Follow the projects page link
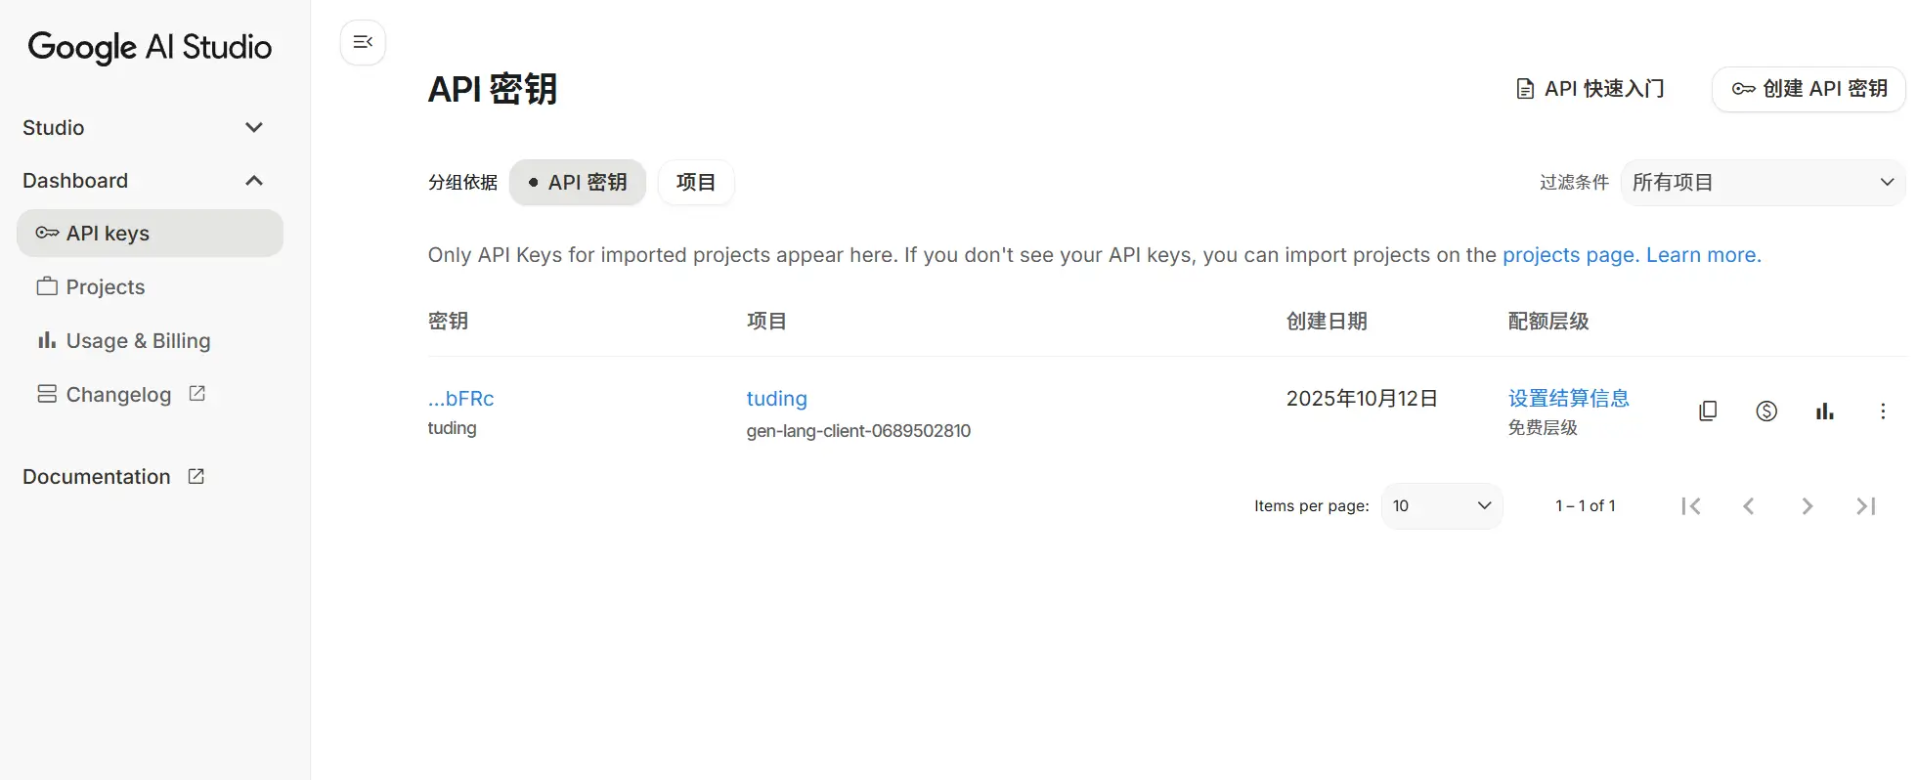1917x780 pixels. pyautogui.click(x=1570, y=255)
